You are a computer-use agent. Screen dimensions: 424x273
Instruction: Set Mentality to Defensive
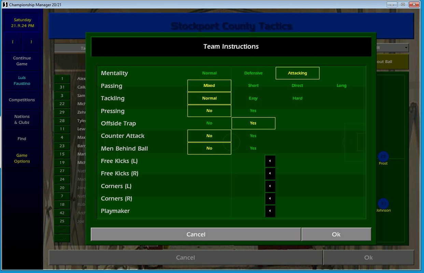[x=253, y=73]
